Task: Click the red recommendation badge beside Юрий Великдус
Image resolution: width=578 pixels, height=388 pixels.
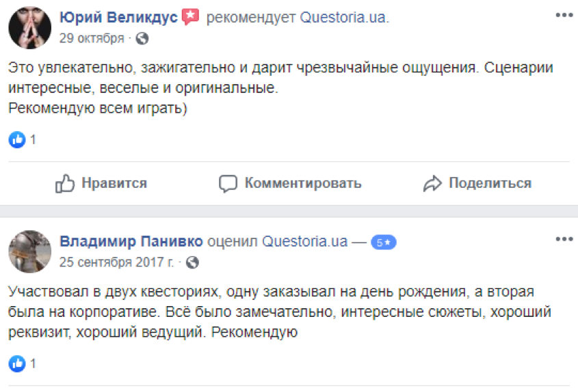Action: (191, 18)
